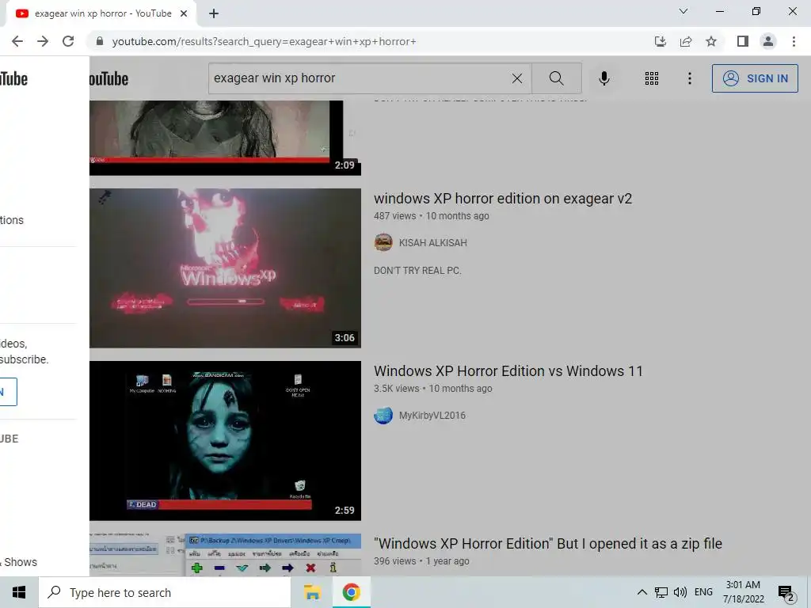This screenshot has height=608, width=811.
Task: Open Windows XP Horror Edition vs Windows 11
Action: coord(508,371)
